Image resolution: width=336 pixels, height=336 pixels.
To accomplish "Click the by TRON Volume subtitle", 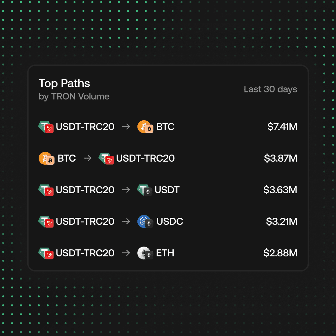I will click(74, 97).
